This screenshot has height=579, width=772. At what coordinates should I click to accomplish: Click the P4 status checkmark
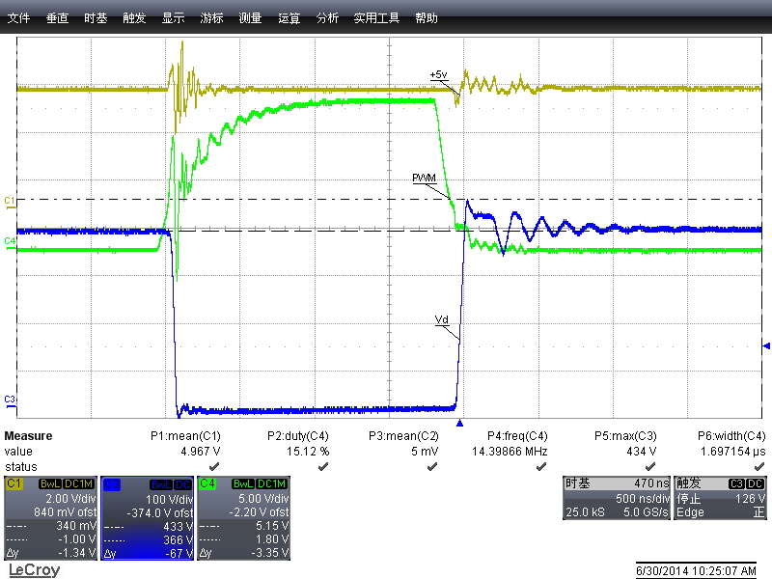(x=541, y=466)
